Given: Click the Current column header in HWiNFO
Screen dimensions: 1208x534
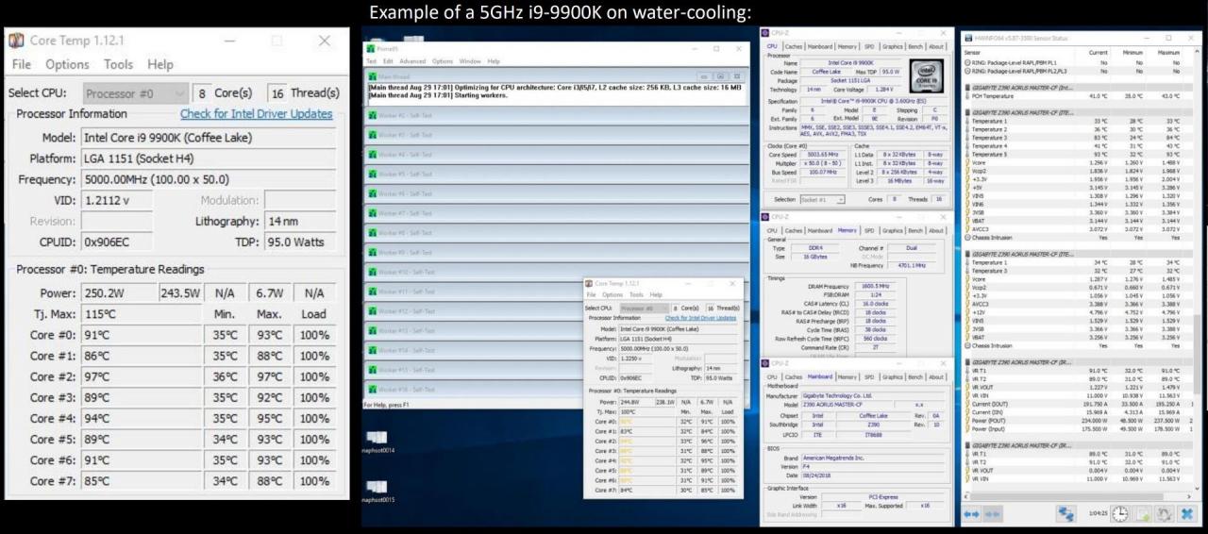Looking at the screenshot, I should (1098, 52).
